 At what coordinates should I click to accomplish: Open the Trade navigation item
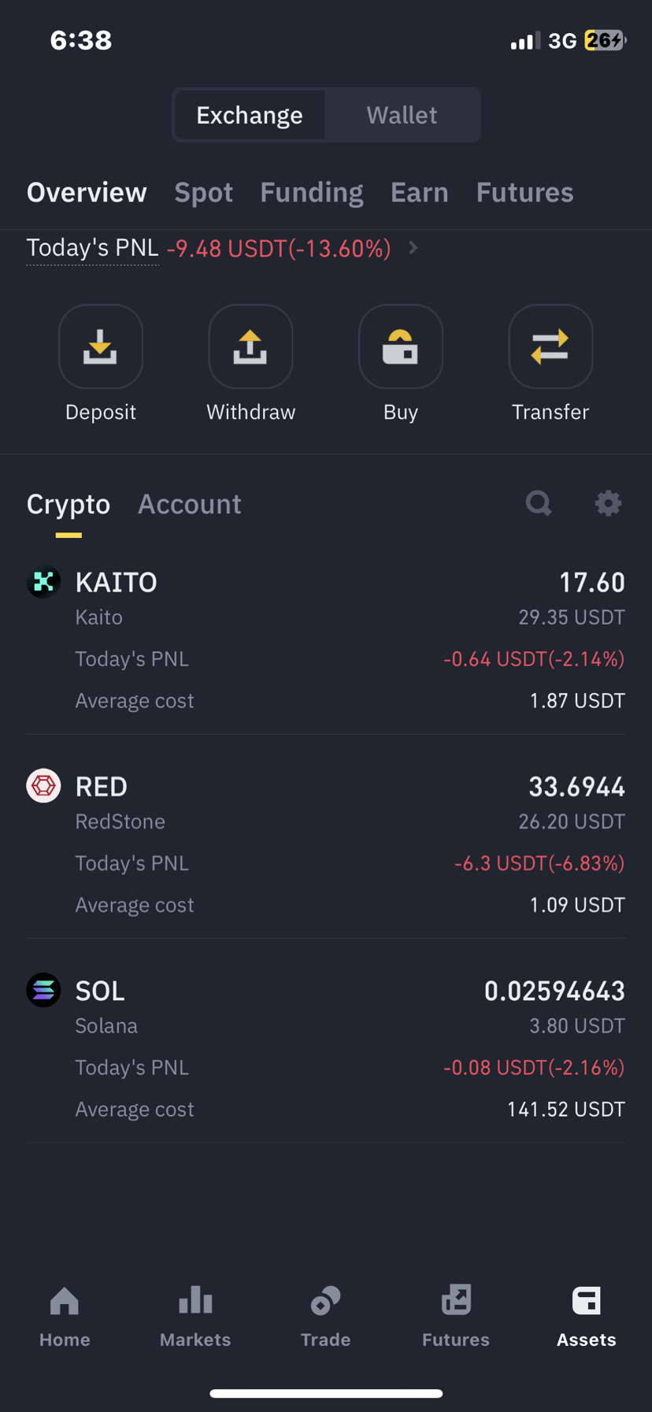pyautogui.click(x=326, y=1316)
